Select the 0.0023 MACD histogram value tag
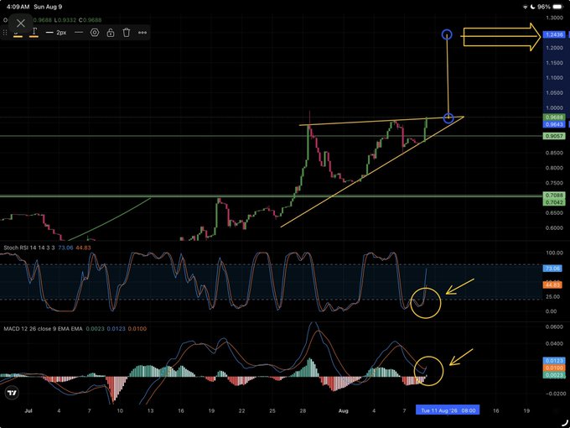Viewport: 570px width, 428px height. pos(553,375)
